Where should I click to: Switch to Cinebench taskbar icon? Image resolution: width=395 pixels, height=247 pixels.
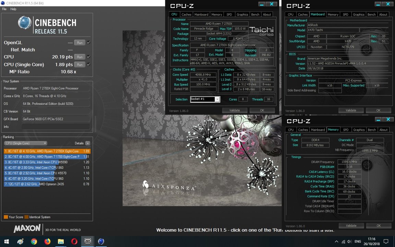[101, 242]
